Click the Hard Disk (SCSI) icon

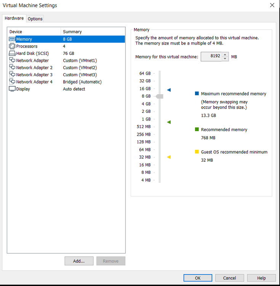click(x=12, y=53)
